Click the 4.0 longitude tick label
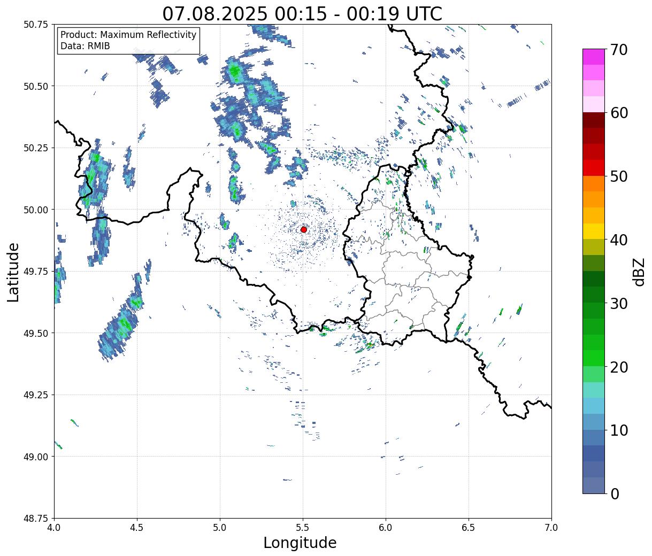652x556 pixels. pyautogui.click(x=54, y=528)
